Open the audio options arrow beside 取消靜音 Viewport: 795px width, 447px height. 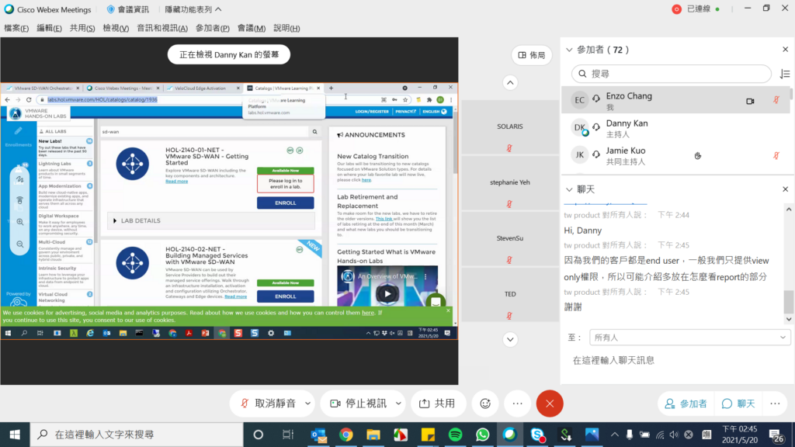tap(307, 404)
